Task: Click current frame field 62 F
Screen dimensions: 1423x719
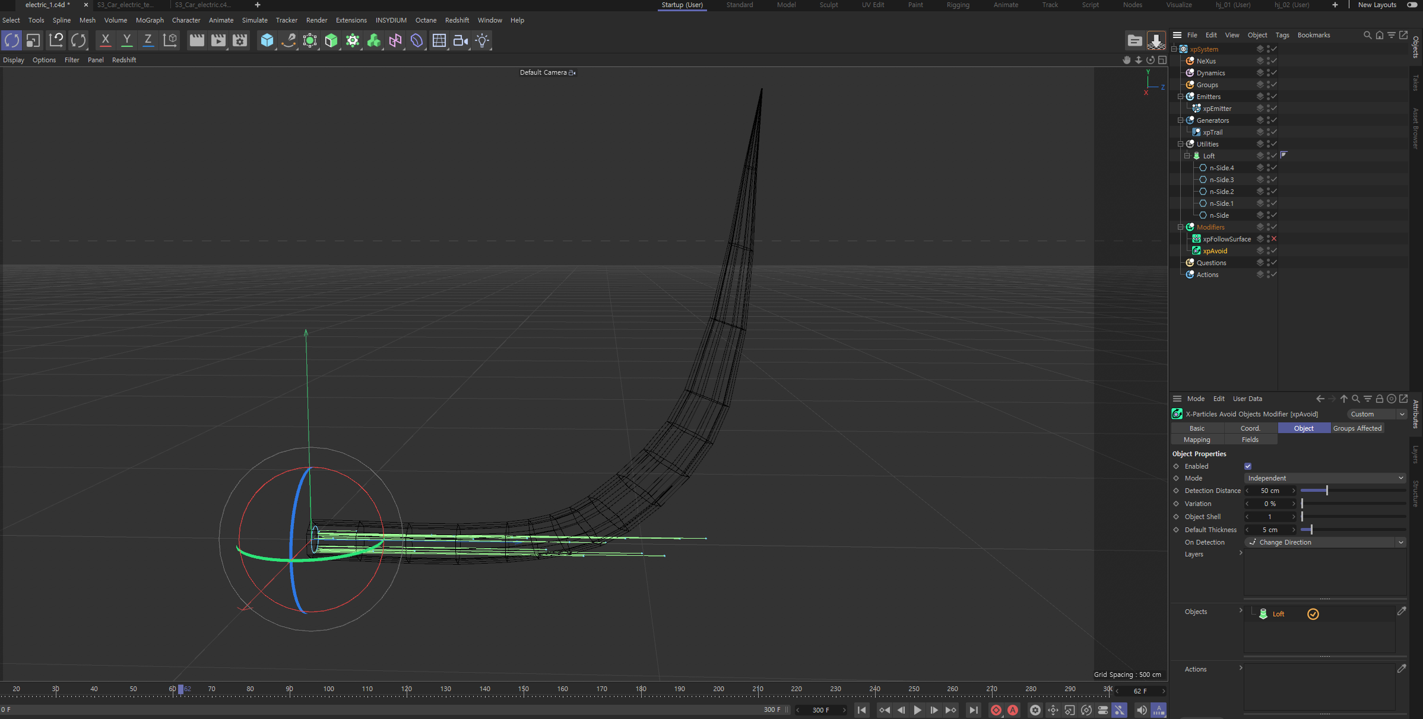Action: coord(1140,691)
